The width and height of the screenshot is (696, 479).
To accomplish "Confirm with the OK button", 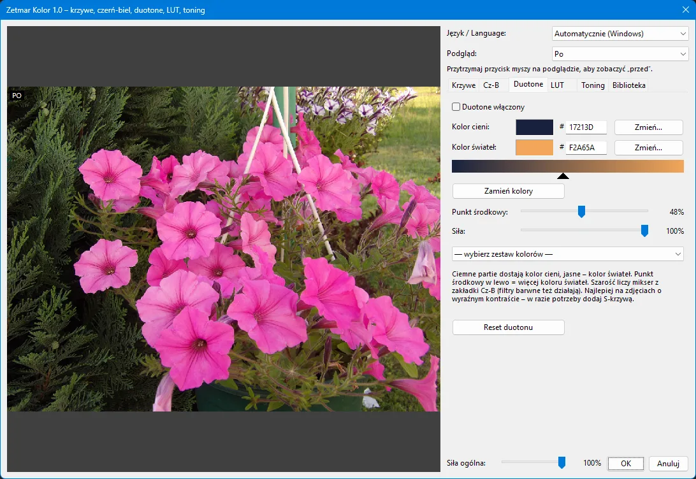I will click(x=626, y=464).
